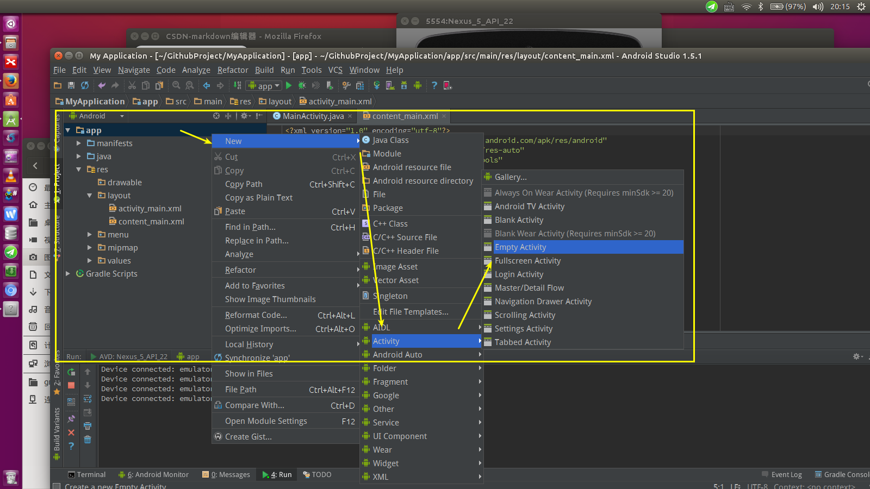Viewport: 870px width, 489px height.
Task: Click Gallery... in the Activity submenu
Action: [582, 177]
